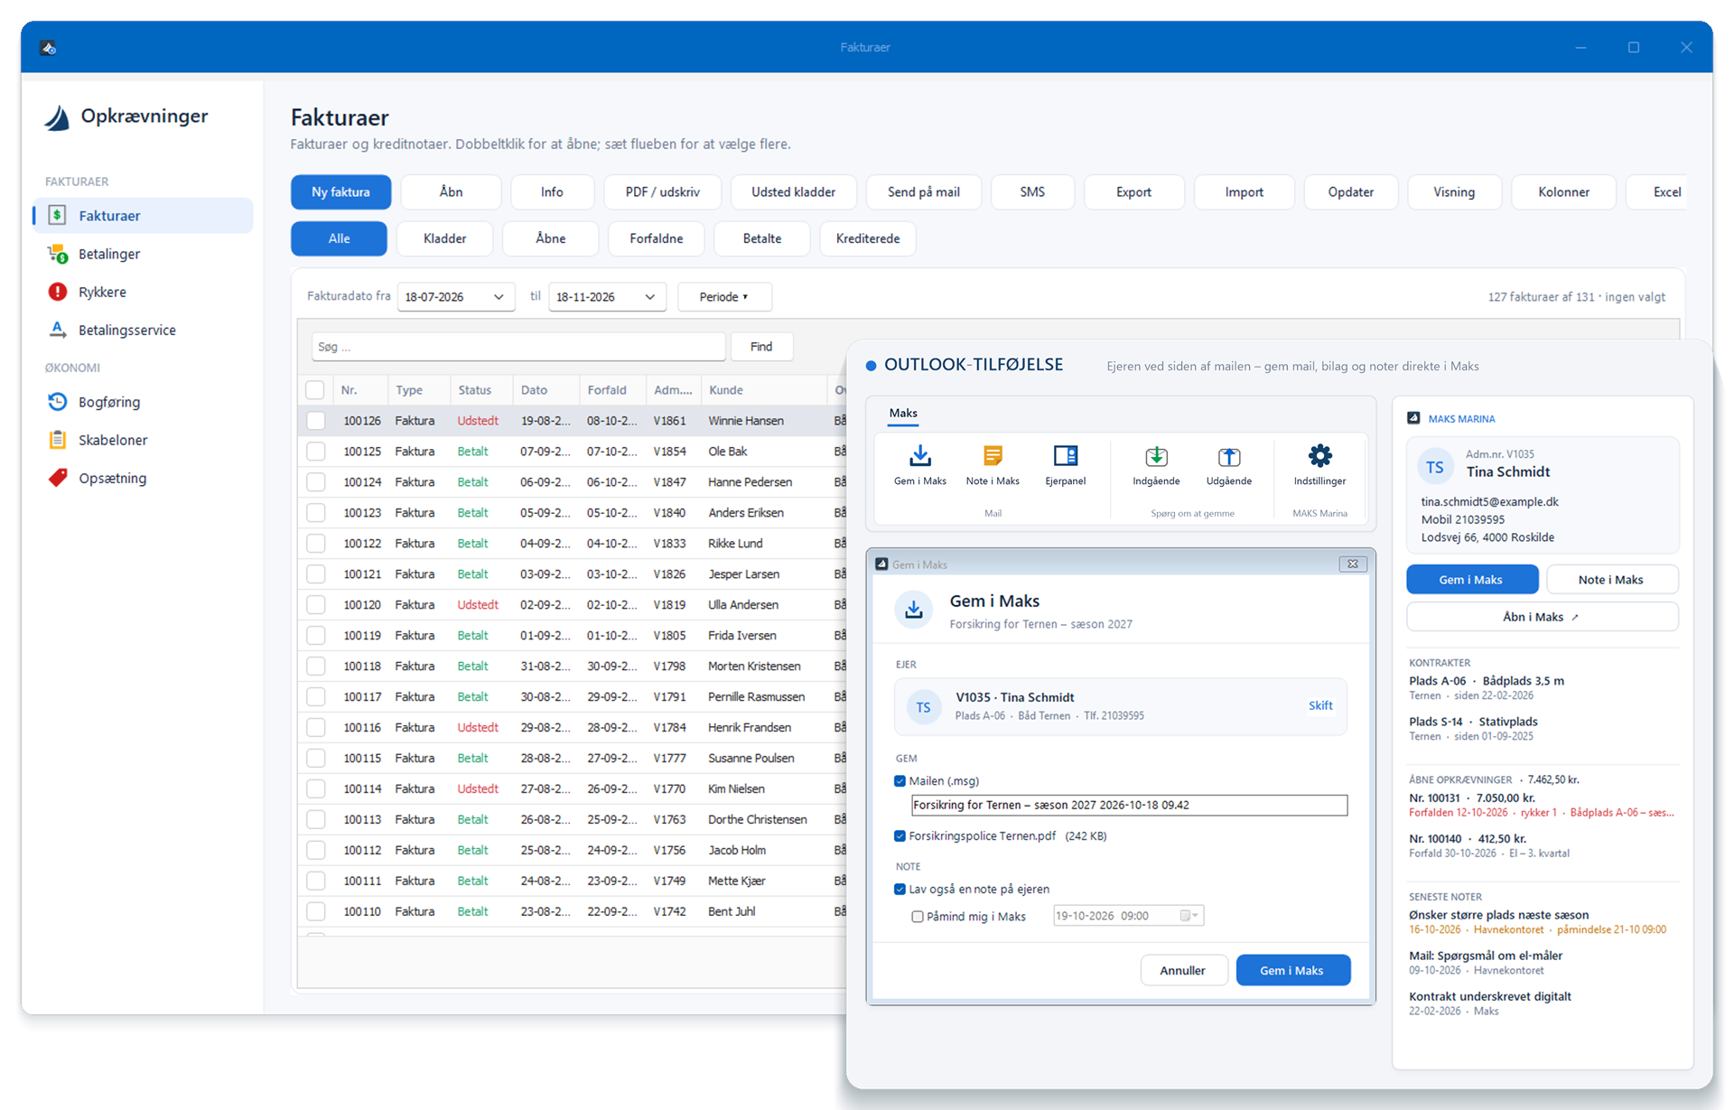
Task: Open the Ejerpanel icon
Action: [1066, 456]
